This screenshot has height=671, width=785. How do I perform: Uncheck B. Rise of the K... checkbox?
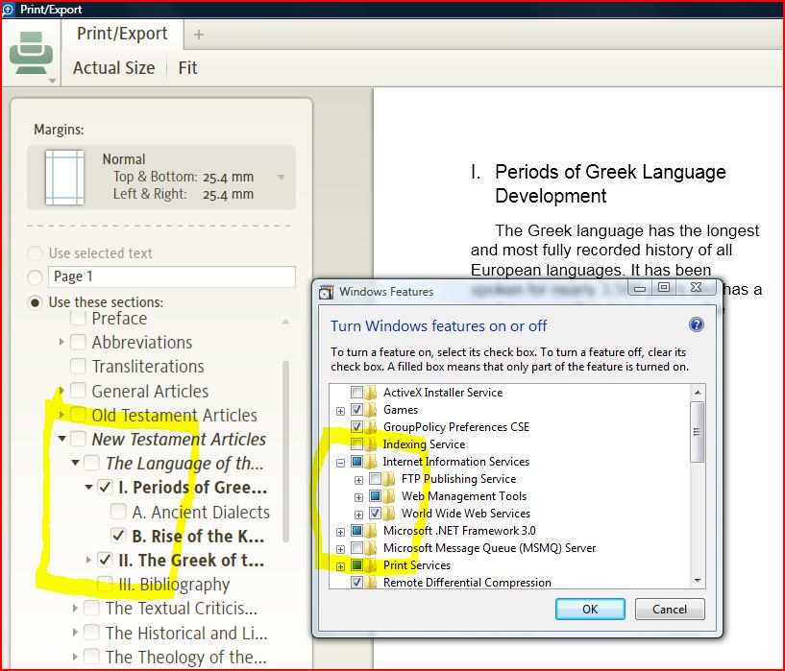(118, 536)
